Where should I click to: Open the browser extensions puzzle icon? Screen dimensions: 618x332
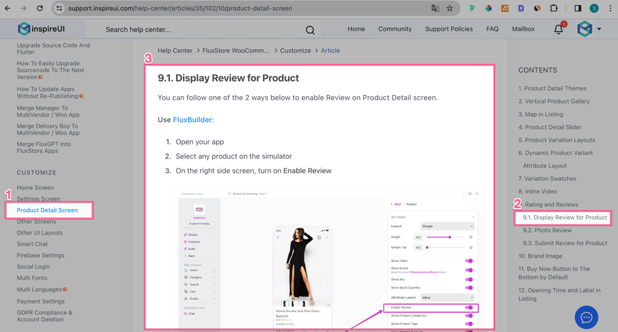click(x=554, y=8)
